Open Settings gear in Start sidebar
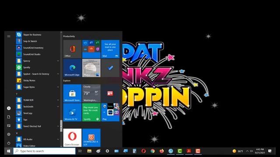The height and width of the screenshot is (157, 280). (9, 134)
